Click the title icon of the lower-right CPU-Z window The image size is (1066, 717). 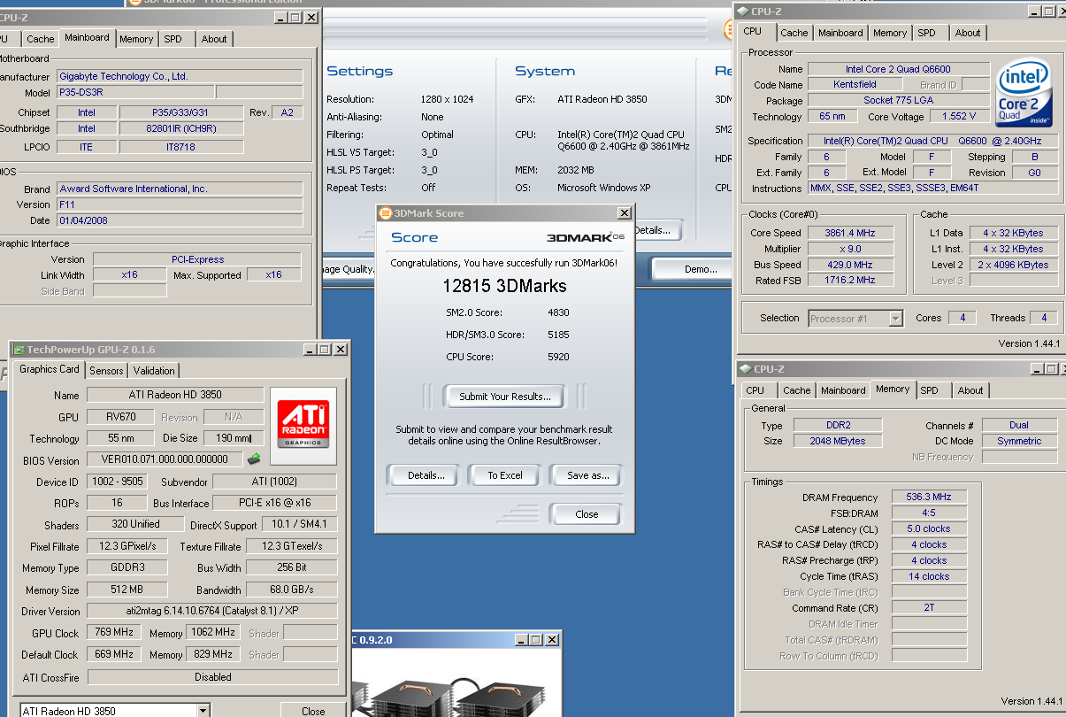[x=745, y=369]
